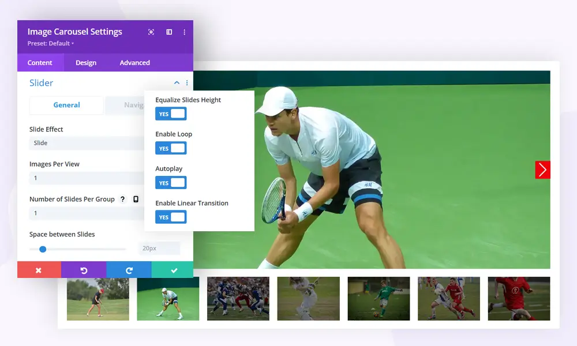577x346 pixels.
Task: Open the Slide Effect dropdown
Action: 87,143
